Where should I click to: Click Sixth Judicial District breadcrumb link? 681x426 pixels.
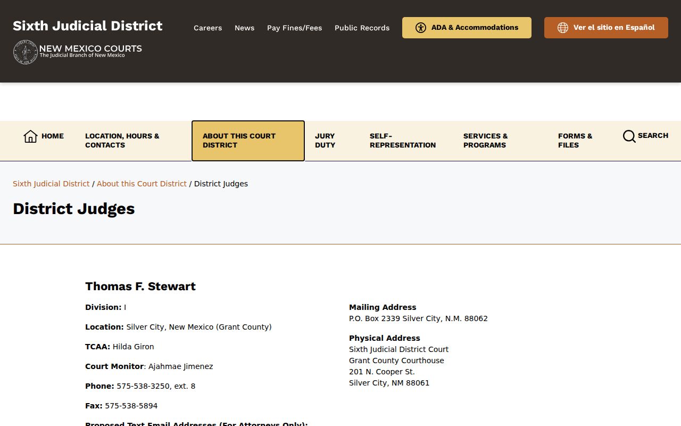(51, 184)
